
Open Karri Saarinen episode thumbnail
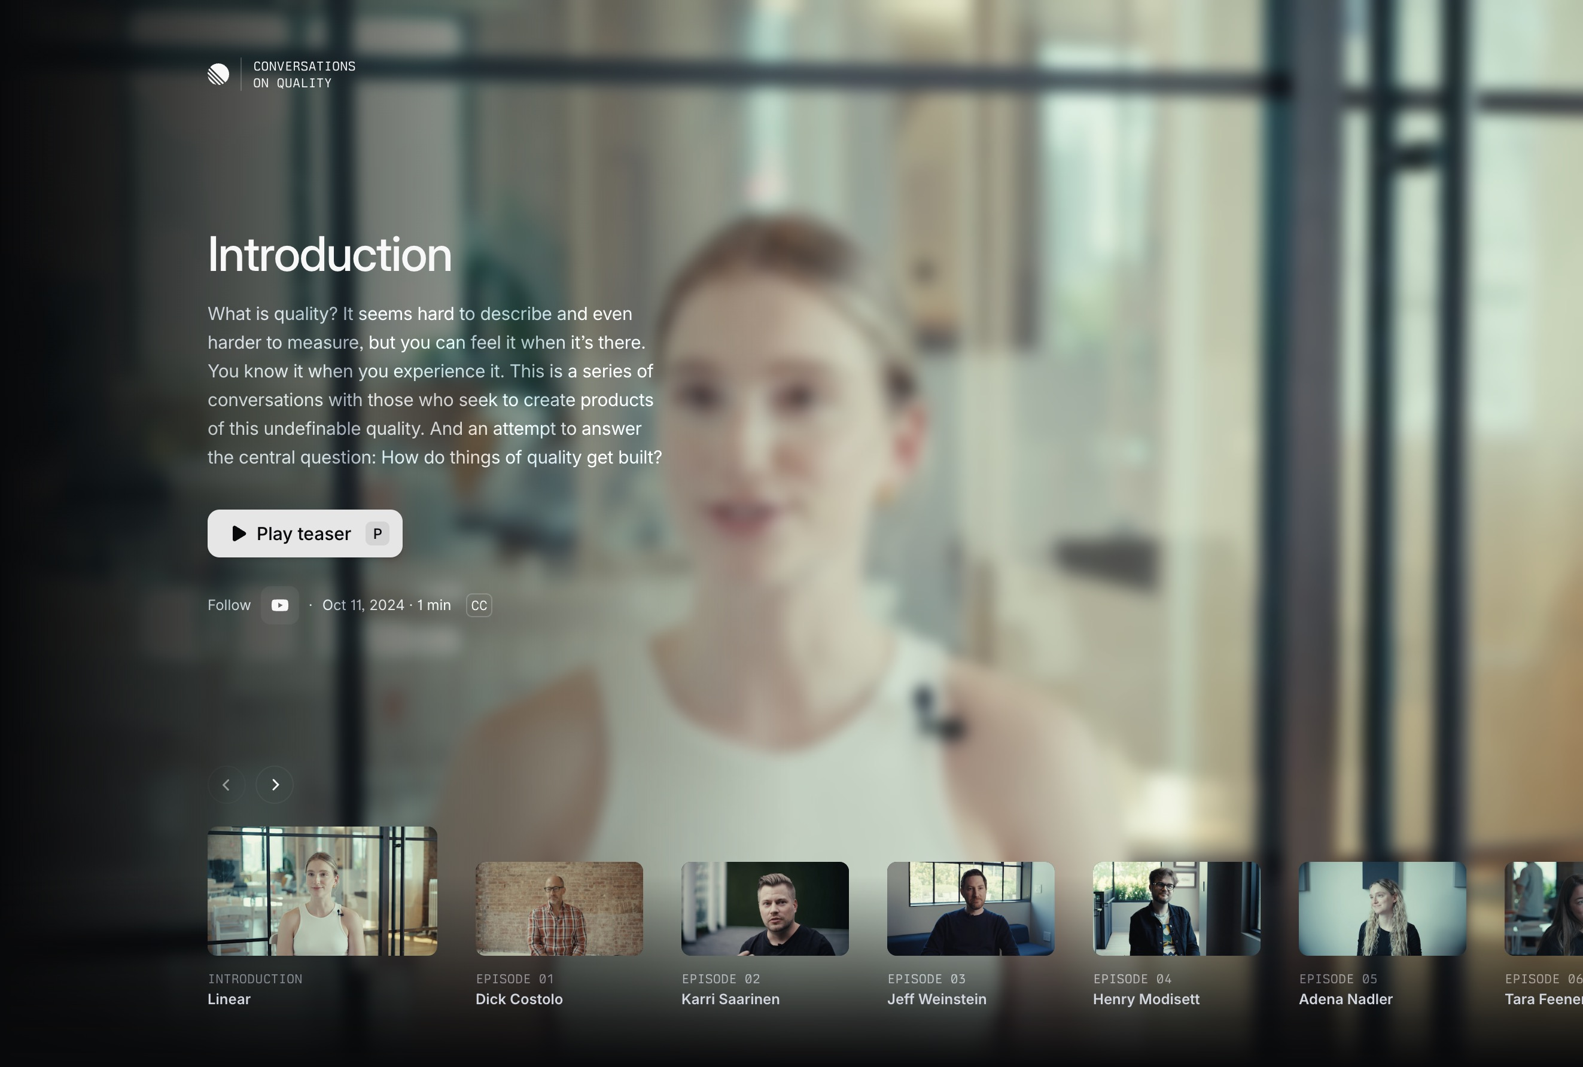765,909
